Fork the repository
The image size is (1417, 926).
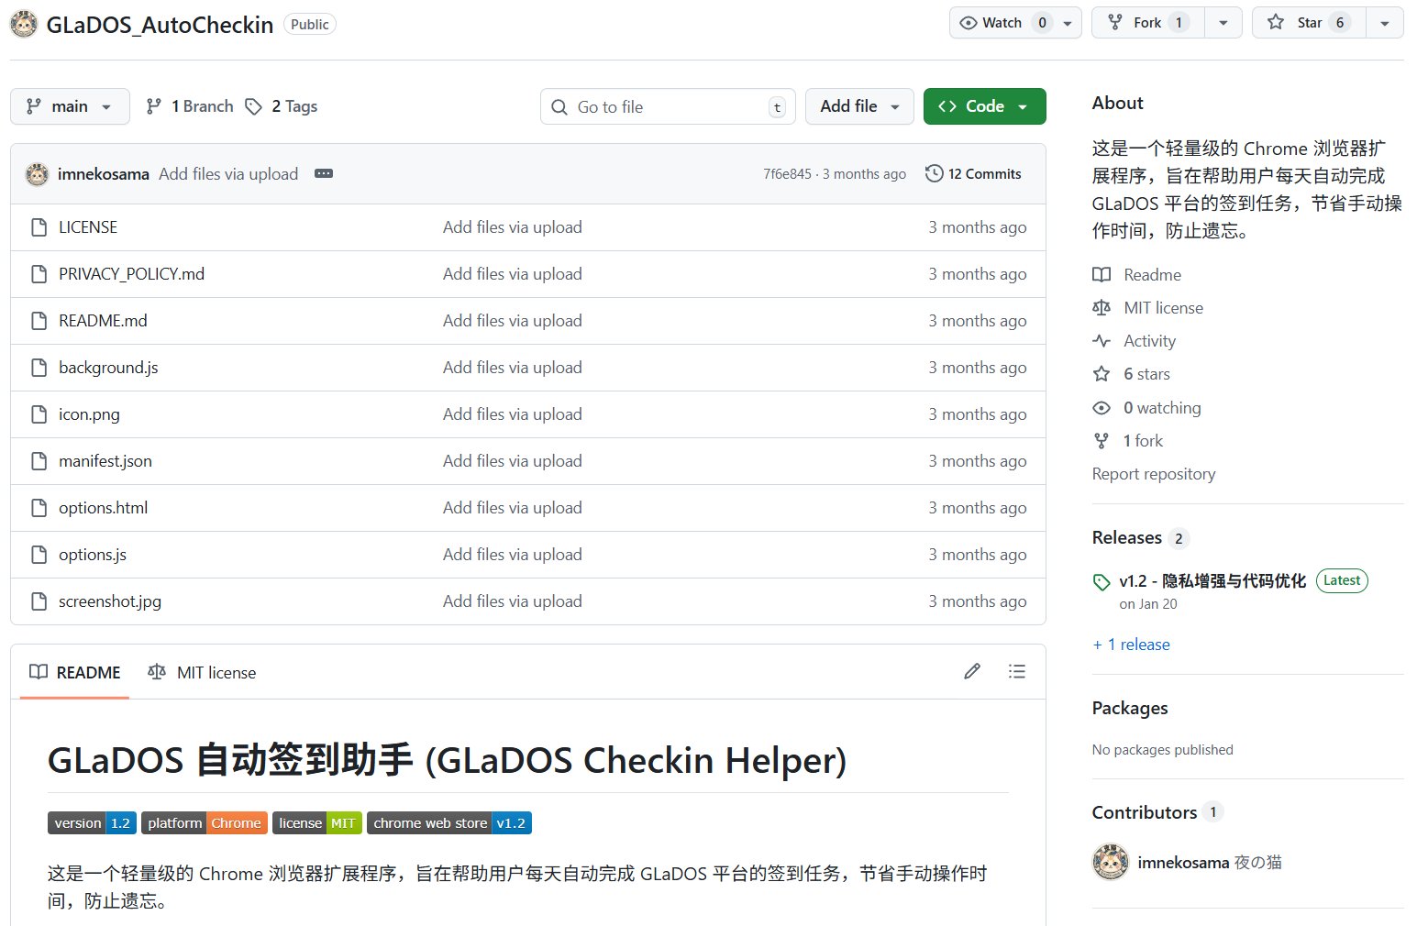[1146, 23]
